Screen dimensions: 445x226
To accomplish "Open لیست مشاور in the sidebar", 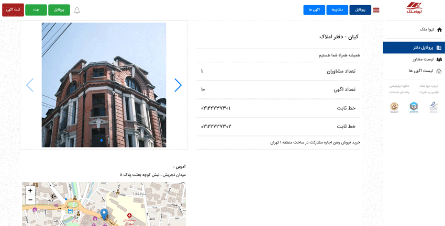I will click(414, 59).
